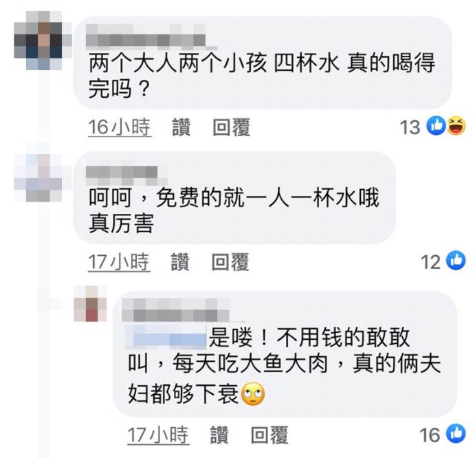The height and width of the screenshot is (467, 475).
Task: Like the 呵呵 免费的 comment
Action: [x=180, y=262]
